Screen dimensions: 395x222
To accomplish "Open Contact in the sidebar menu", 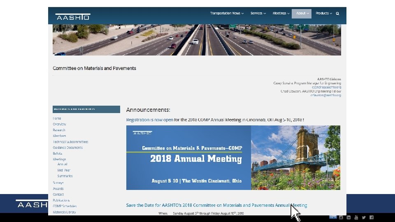I will 58,194.
